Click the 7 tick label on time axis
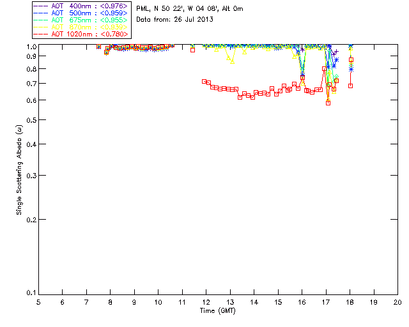409x327 pixels. point(86,302)
